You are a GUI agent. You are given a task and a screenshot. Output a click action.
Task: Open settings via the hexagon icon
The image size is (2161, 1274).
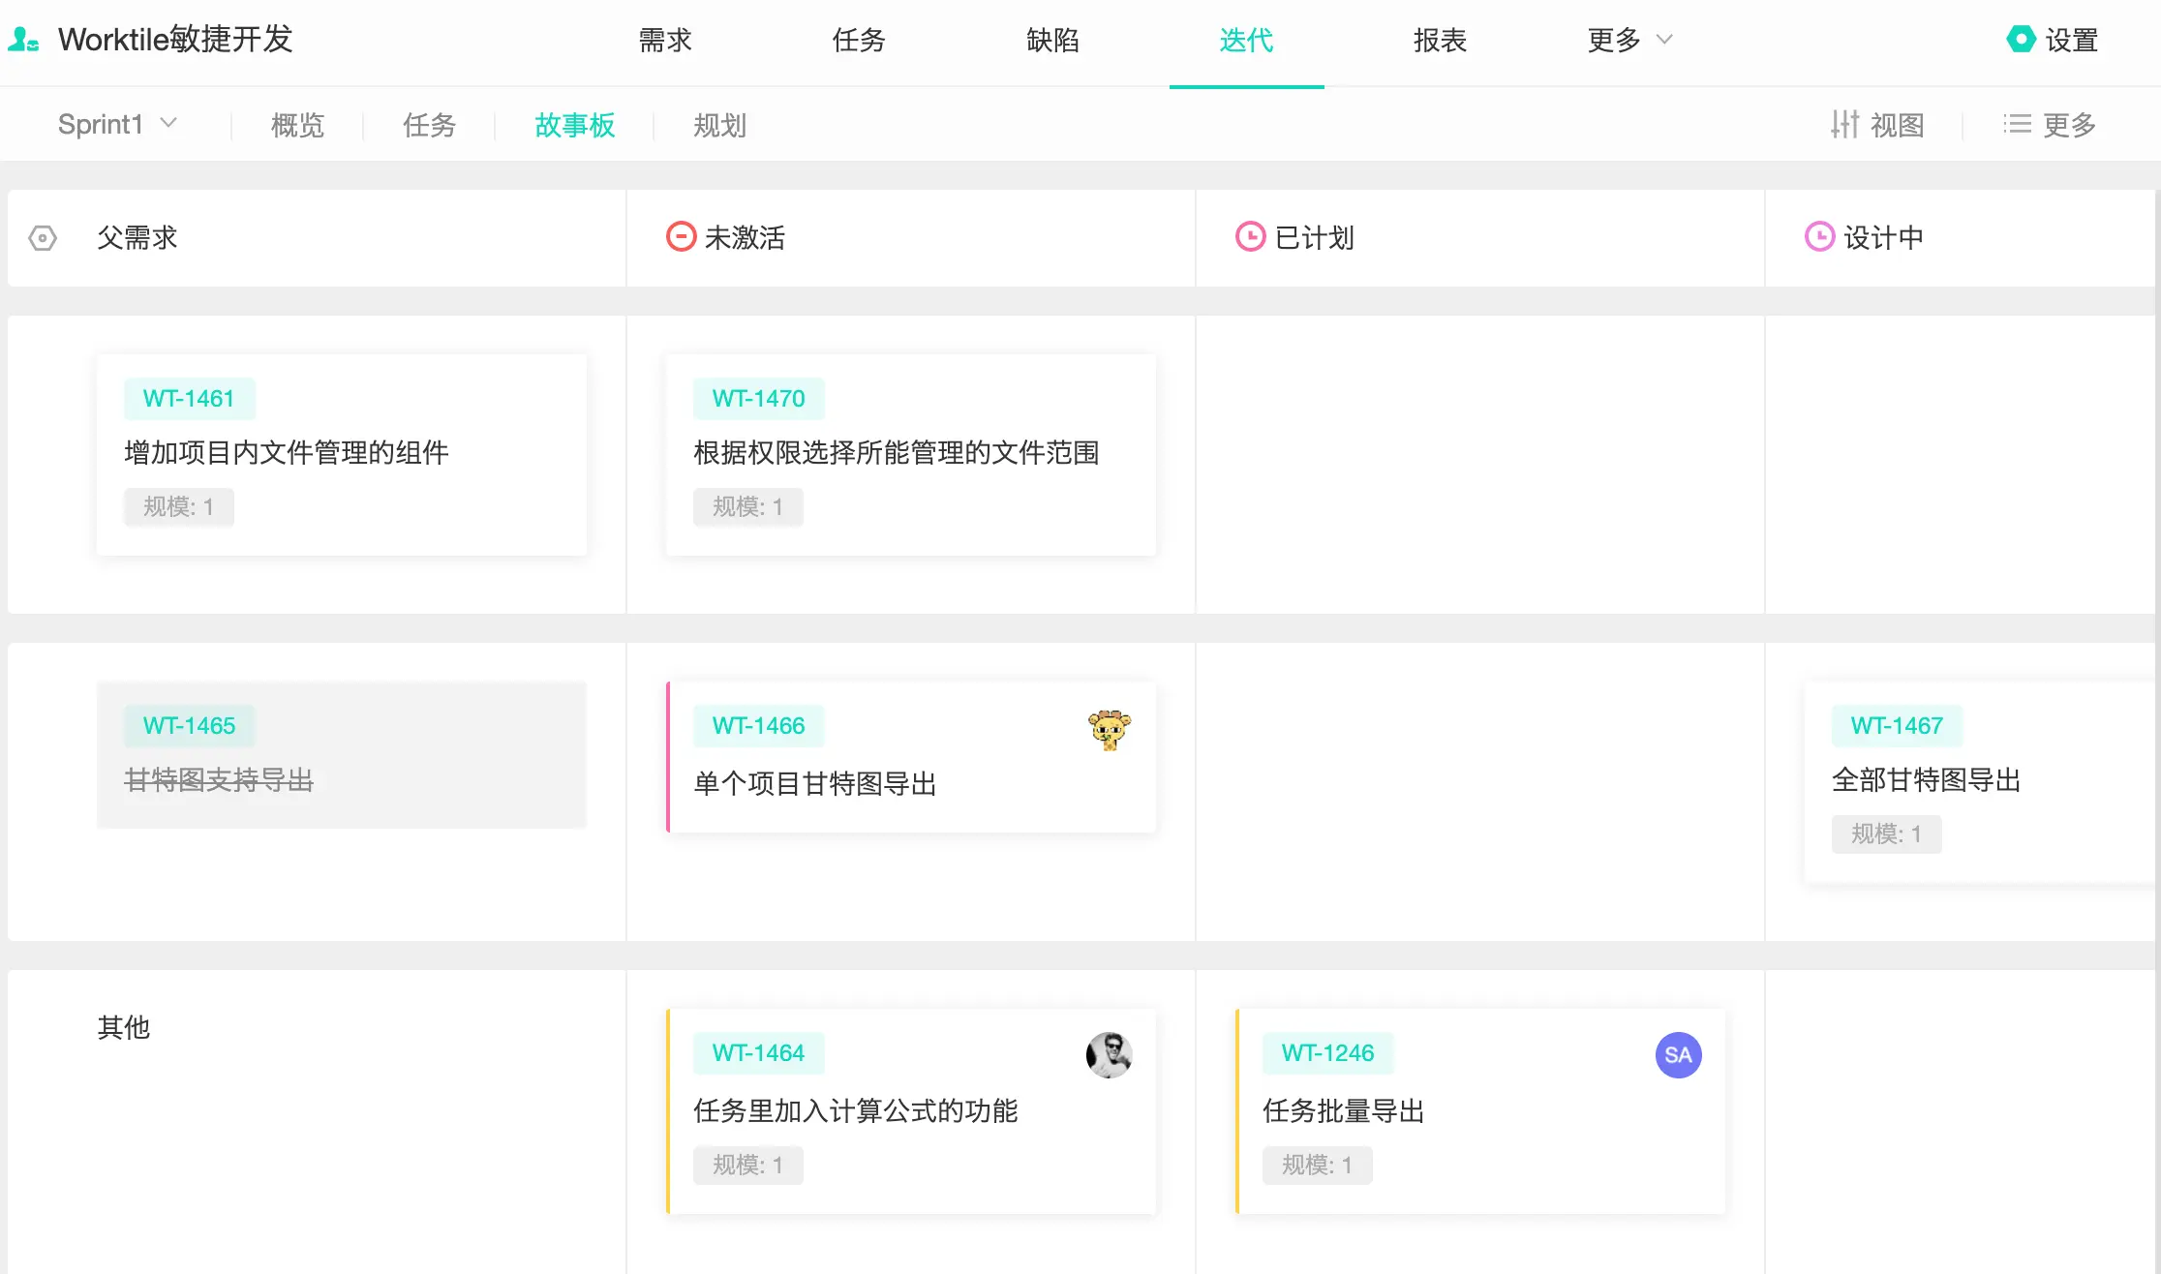point(2021,40)
